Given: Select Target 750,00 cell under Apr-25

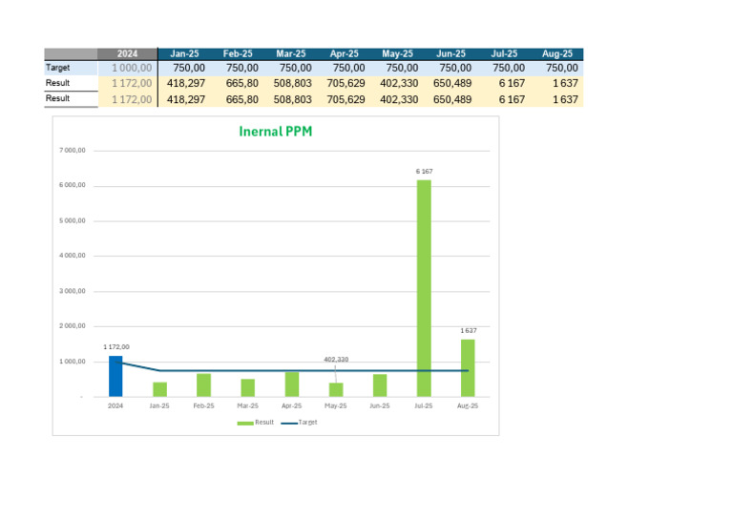Looking at the screenshot, I should tap(344, 68).
